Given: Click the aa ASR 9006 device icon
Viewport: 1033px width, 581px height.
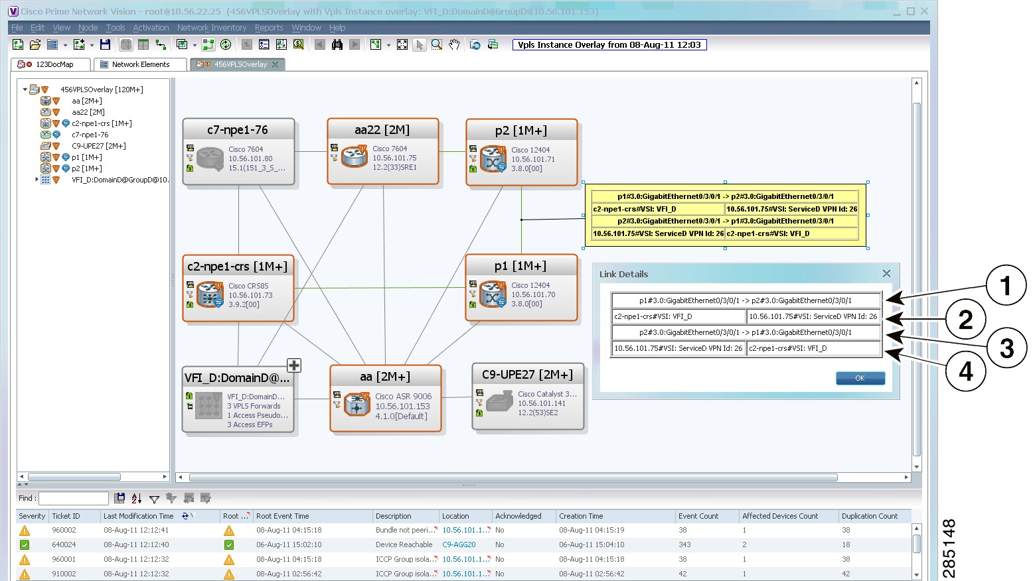Looking at the screenshot, I should pyautogui.click(x=357, y=403).
